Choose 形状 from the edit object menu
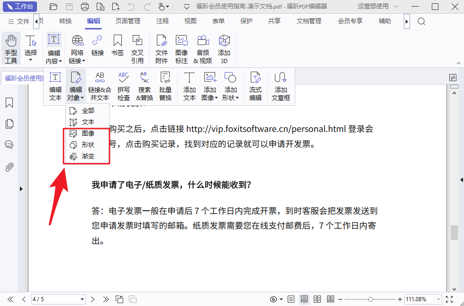Viewport: 464px width, 306px height. [88, 145]
